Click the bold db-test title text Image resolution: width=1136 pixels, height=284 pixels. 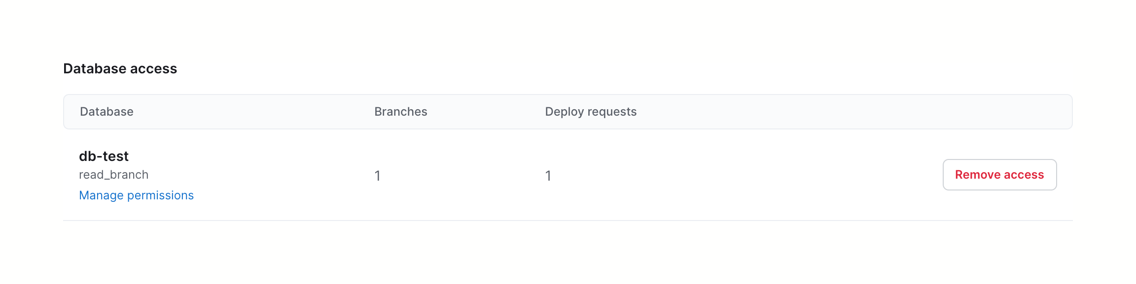[104, 156]
